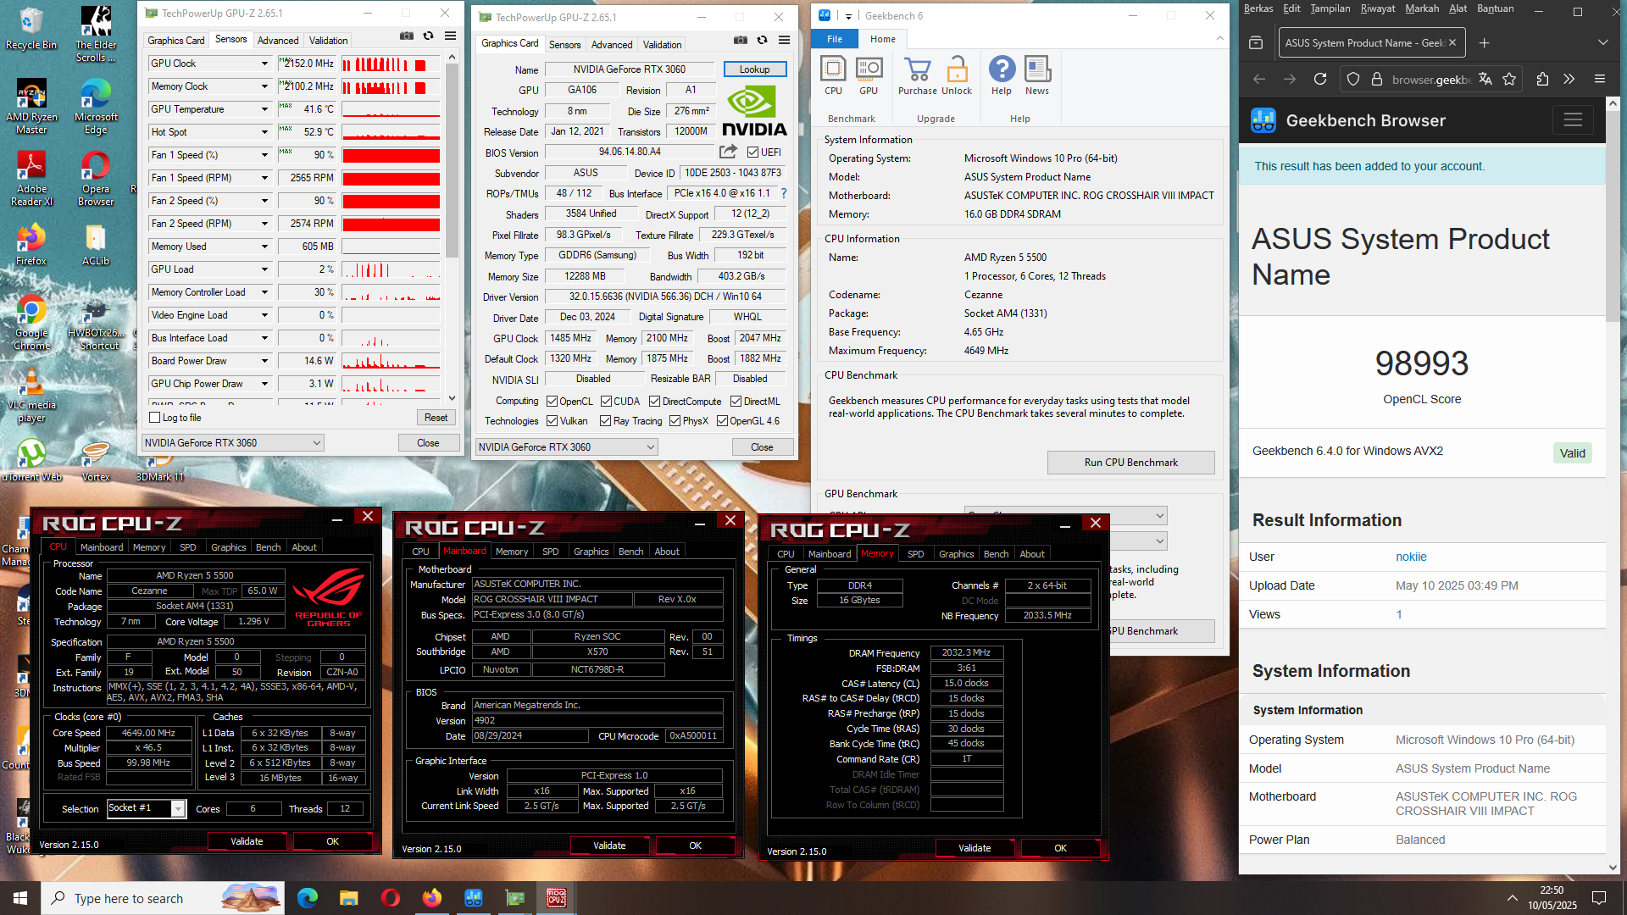
Task: Toggle Ray Tracing checkbox
Action: coord(605,421)
